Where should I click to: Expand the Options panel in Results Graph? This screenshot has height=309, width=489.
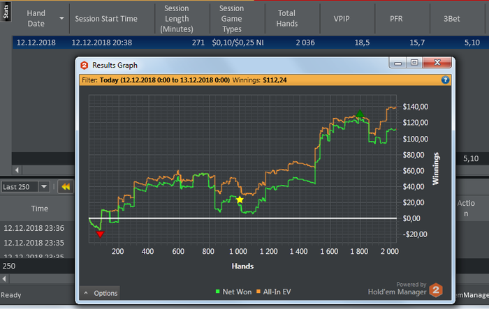(101, 293)
